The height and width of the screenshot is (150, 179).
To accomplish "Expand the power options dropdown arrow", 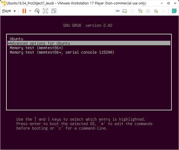I will coord(30,11).
